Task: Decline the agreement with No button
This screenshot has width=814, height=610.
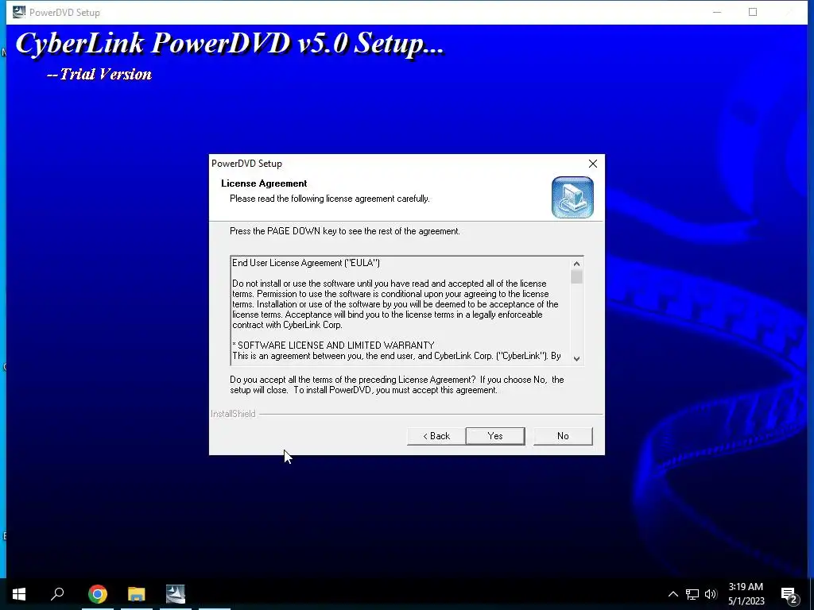Action: pos(563,436)
